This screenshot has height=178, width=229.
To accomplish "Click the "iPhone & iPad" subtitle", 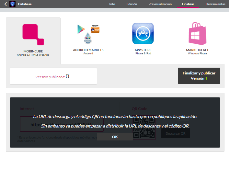I will (143, 53).
